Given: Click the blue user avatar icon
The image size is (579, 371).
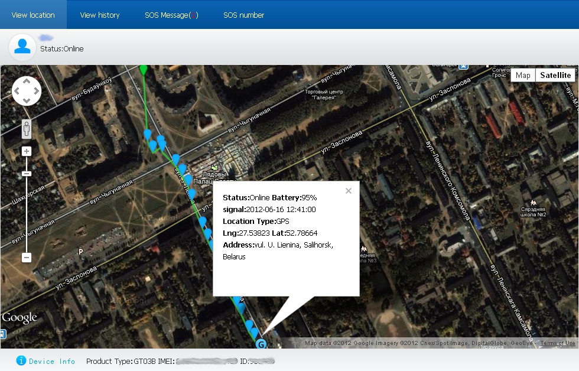Looking at the screenshot, I should click(x=21, y=45).
